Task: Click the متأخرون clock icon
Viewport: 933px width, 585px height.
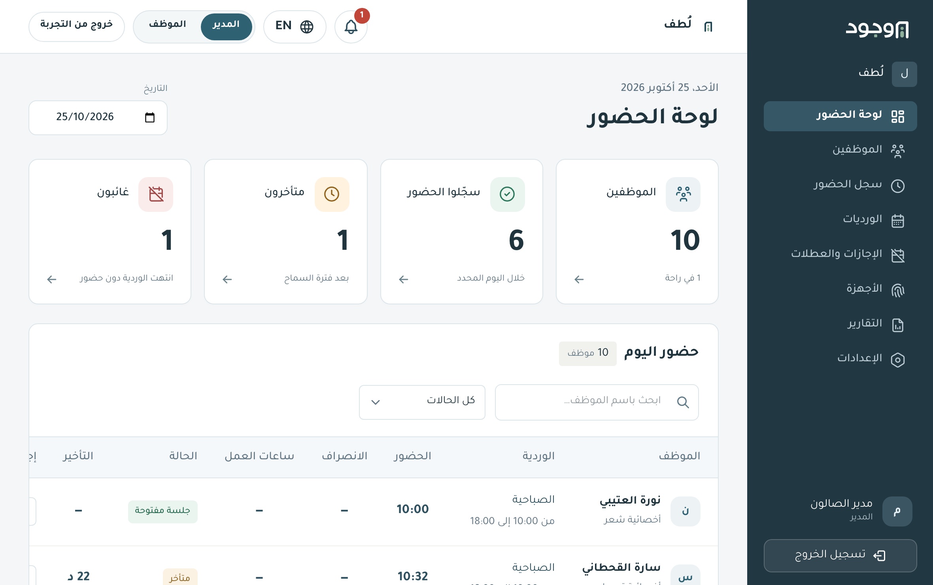Action: point(332,194)
